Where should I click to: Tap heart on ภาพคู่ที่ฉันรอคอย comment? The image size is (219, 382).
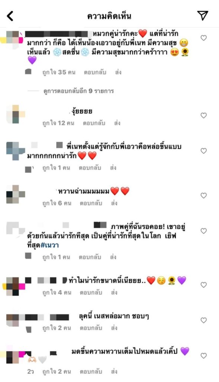[x=203, y=231]
